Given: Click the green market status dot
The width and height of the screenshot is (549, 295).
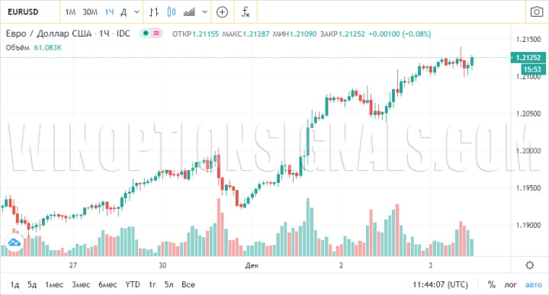Looking at the screenshot, I should (x=146, y=34).
